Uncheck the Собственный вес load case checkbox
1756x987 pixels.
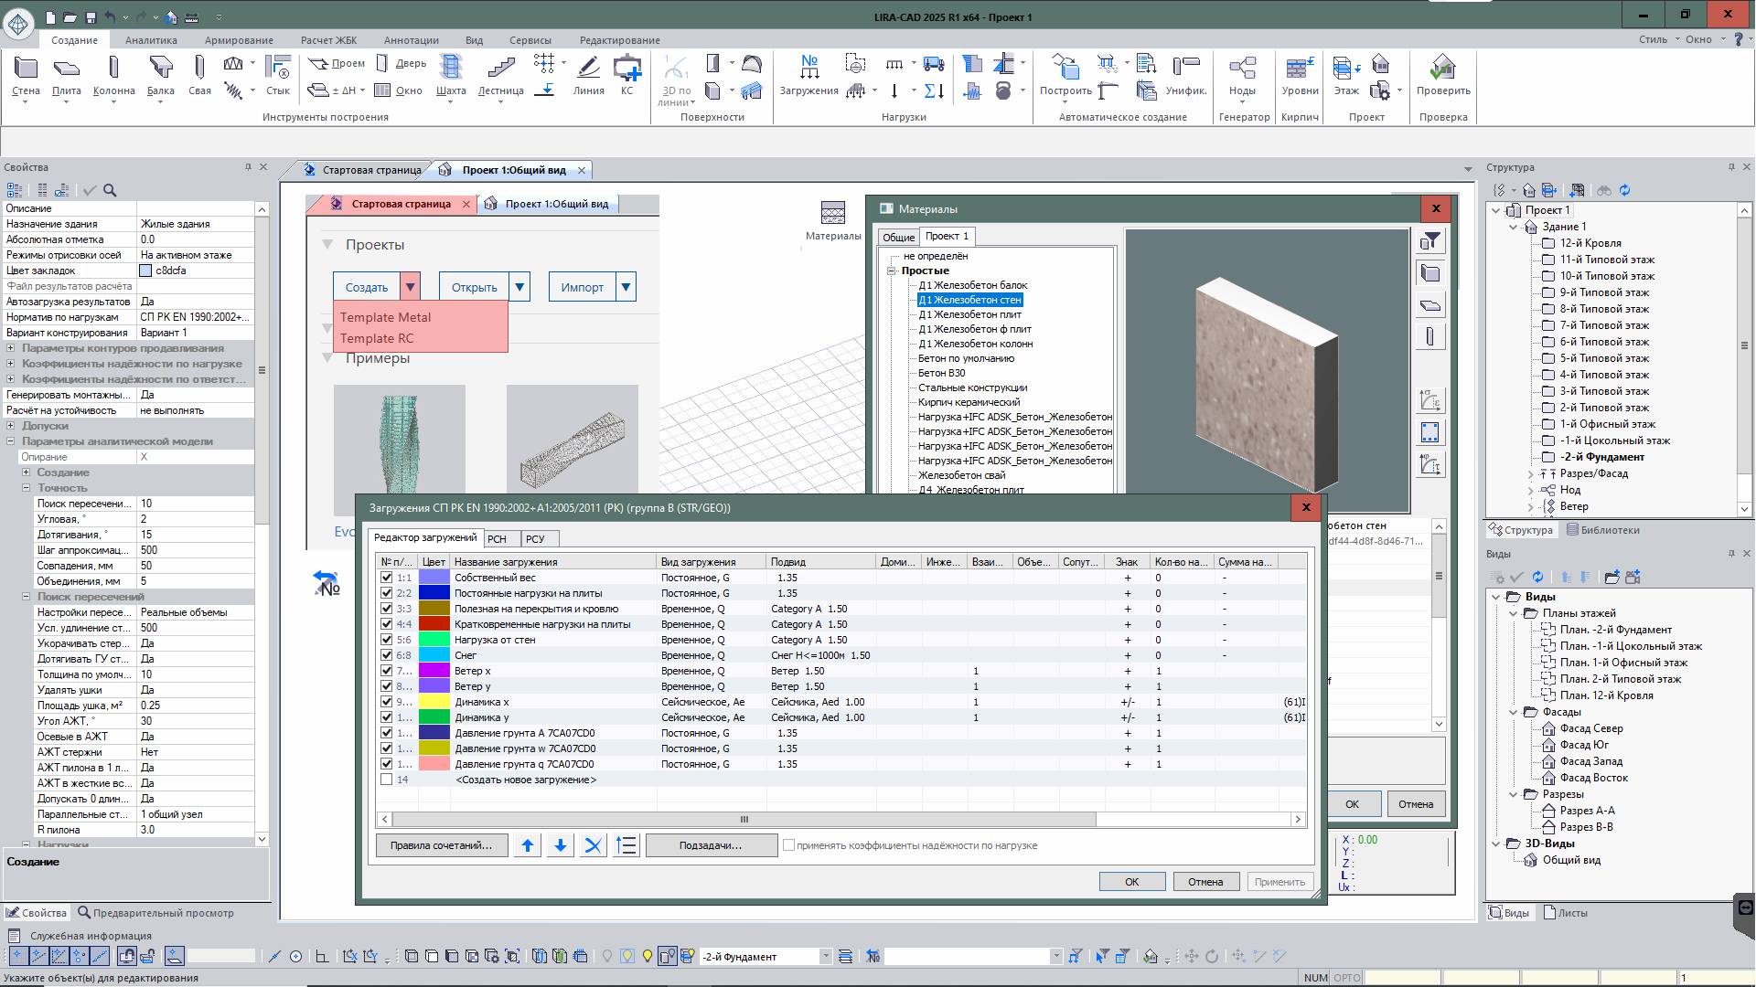coord(387,578)
